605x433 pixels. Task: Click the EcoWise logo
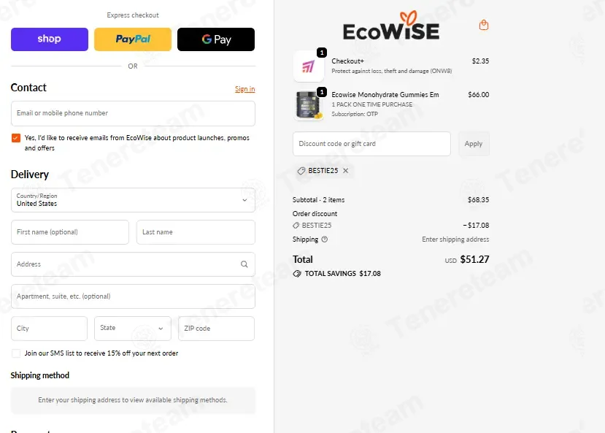coord(391,26)
